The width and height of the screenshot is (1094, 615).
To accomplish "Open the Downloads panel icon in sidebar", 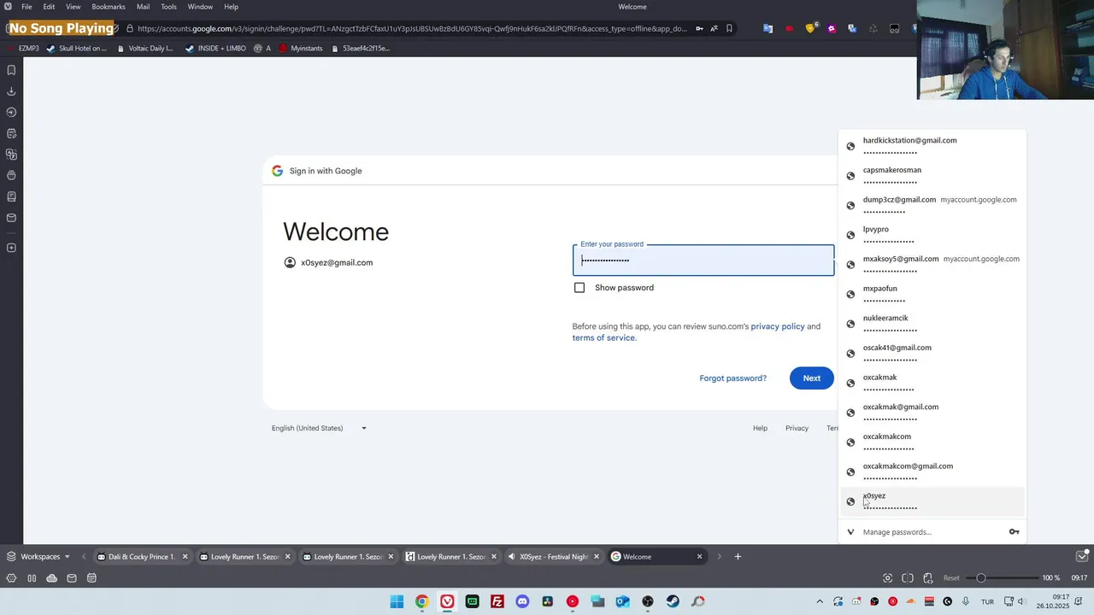I will point(11,91).
